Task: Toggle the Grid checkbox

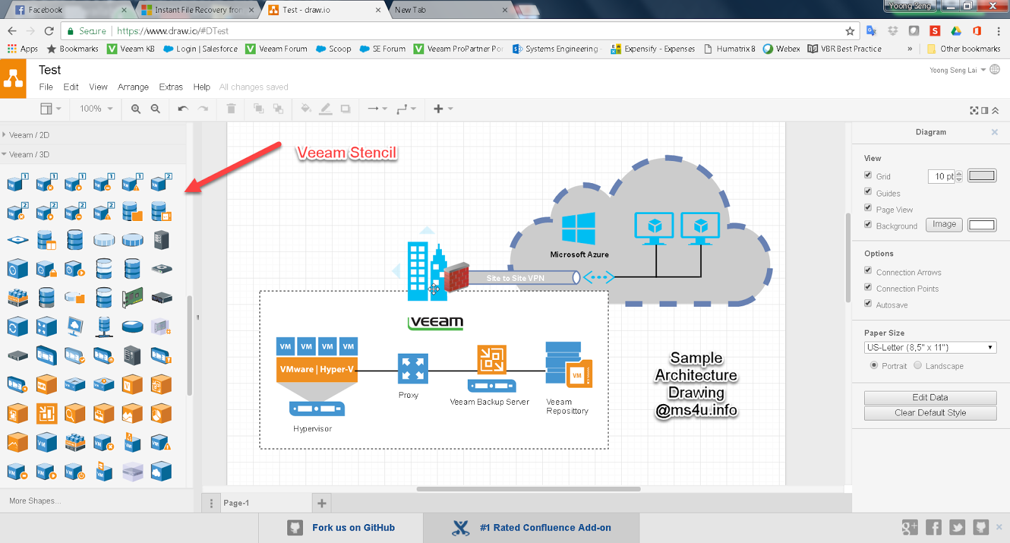Action: (868, 175)
